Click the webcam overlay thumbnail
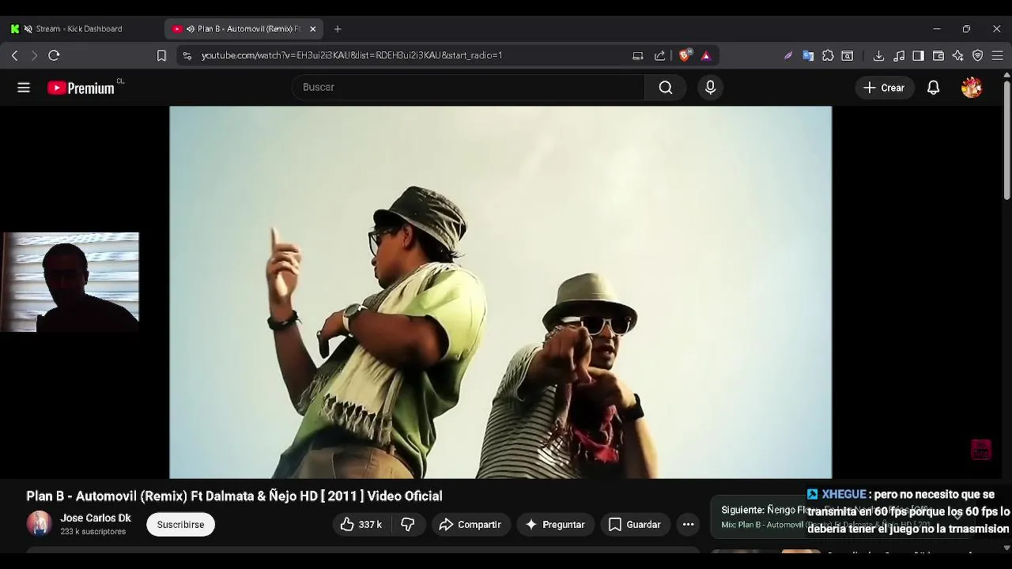This screenshot has width=1012, height=569. 70,282
